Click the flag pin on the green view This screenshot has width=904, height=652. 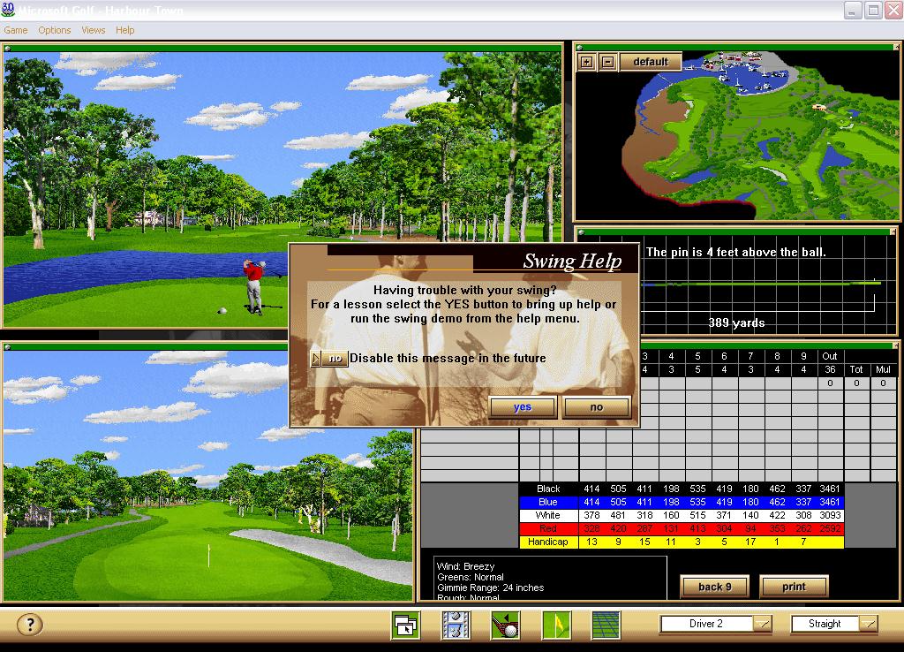(208, 555)
